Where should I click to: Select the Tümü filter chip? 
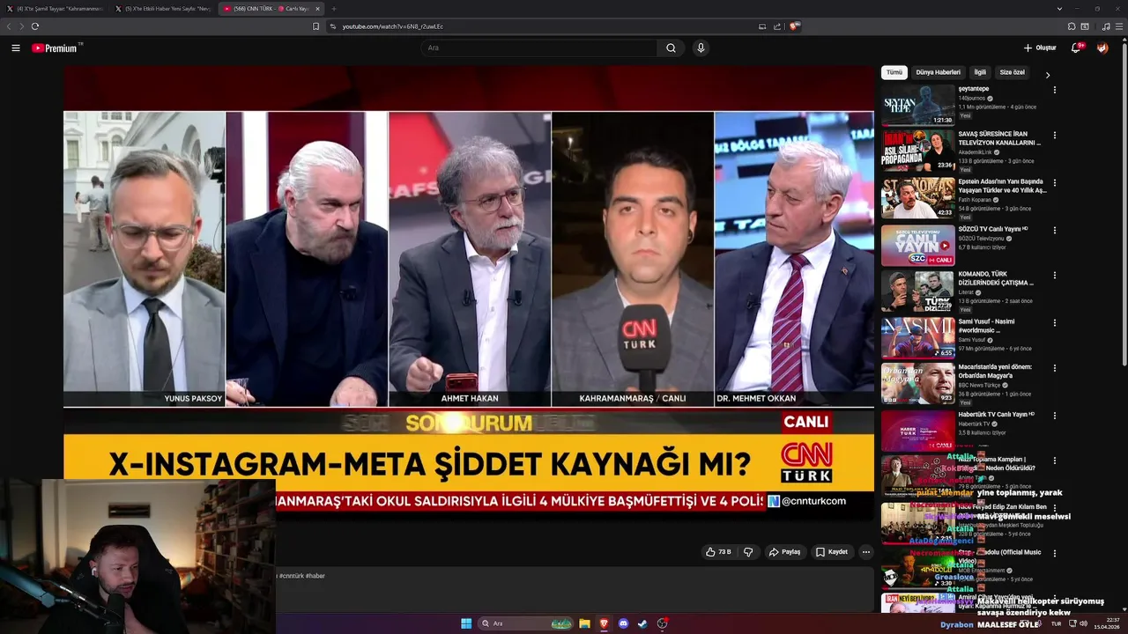point(894,72)
